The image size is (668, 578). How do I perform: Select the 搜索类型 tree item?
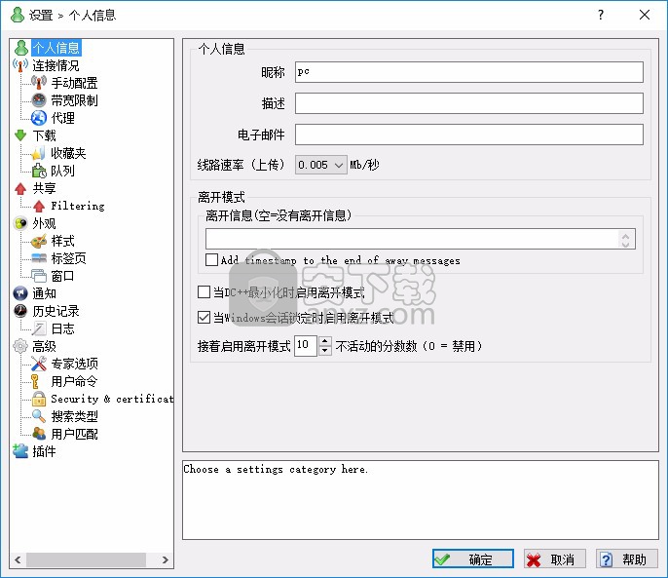pyautogui.click(x=75, y=416)
